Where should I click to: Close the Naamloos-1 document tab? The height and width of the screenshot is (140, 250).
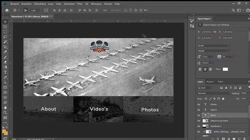click(x=52, y=16)
